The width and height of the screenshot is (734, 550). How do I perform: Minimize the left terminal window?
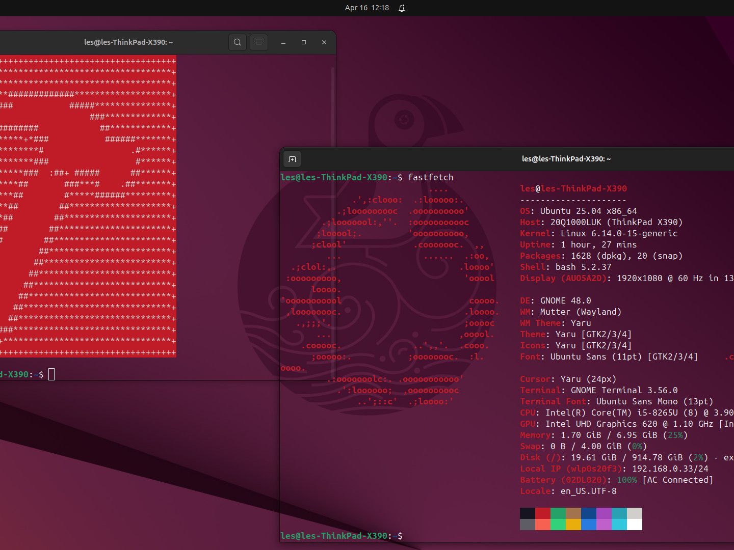click(x=283, y=42)
